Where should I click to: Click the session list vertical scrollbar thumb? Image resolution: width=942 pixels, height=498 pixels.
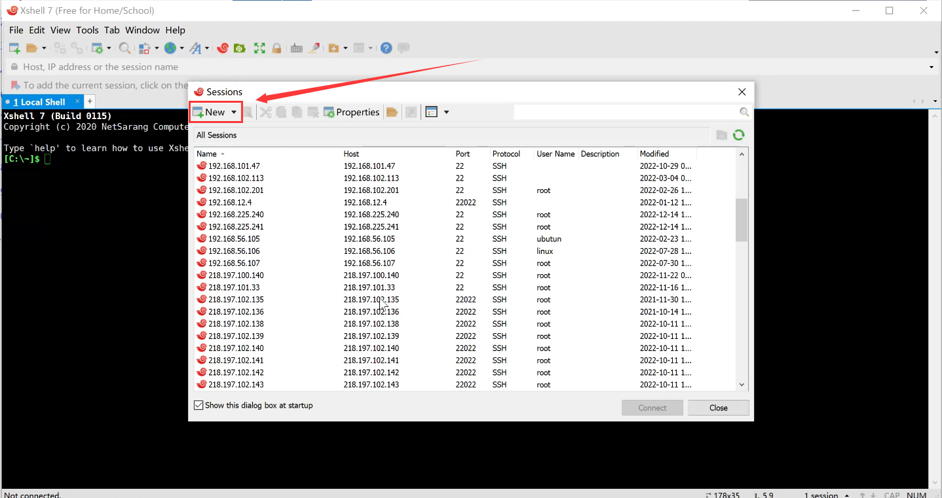(742, 220)
